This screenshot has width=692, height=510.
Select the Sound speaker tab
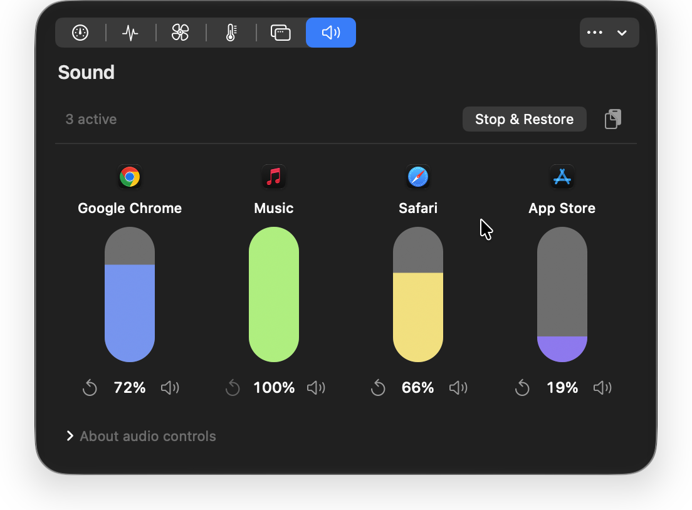[331, 33]
